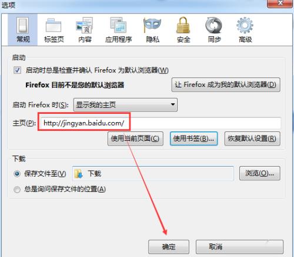Click the 主页 URL input field
The height and width of the screenshot is (257, 294).
point(159,123)
